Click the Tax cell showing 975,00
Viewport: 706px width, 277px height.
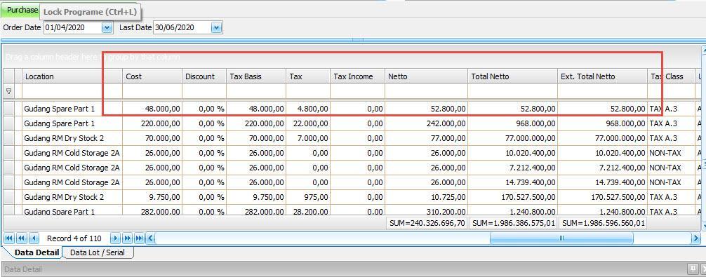pos(308,197)
